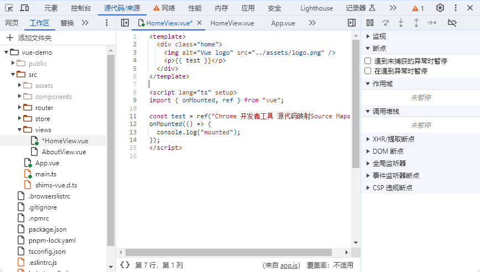Open the second HomeView.vue editor tab
480x272 pixels.
(232, 23)
